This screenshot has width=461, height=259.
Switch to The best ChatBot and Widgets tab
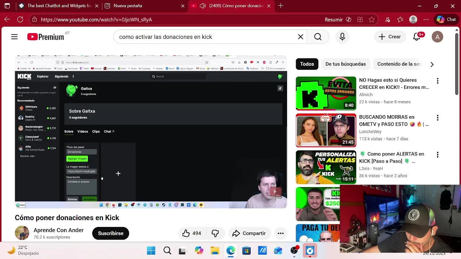[x=59, y=6]
